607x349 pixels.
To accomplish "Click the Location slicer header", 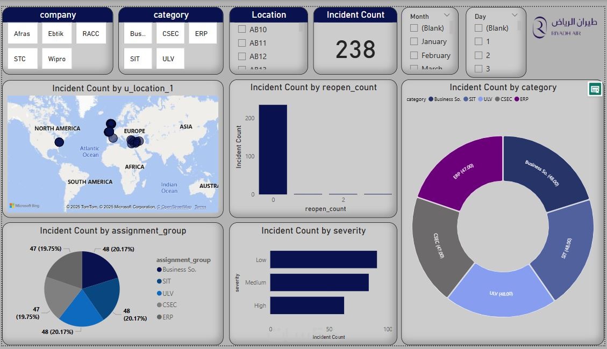I will tap(269, 14).
